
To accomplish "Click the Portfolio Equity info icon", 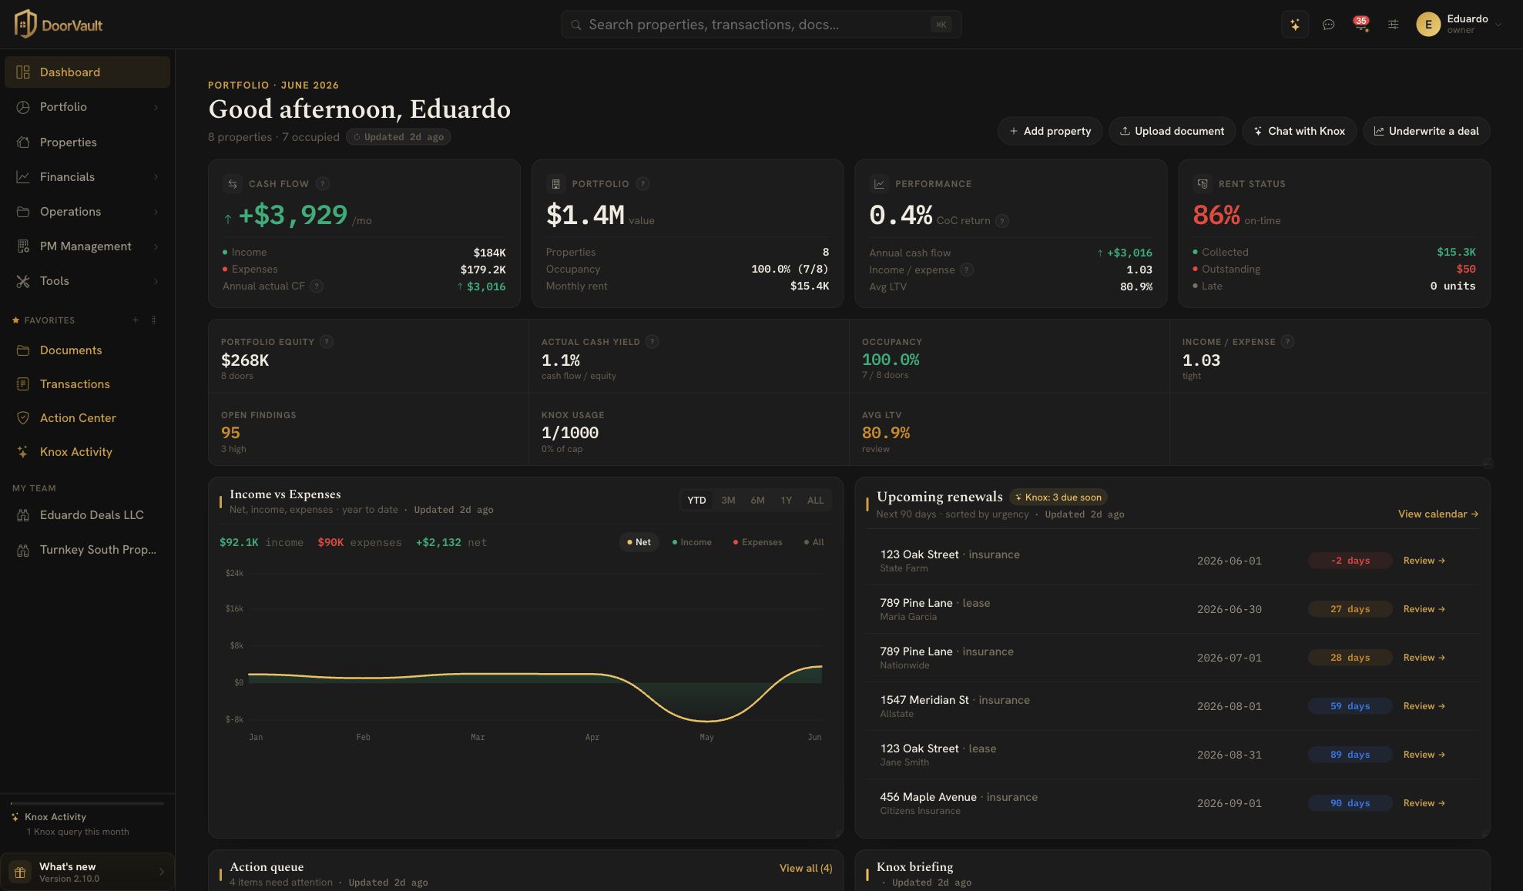I will 327,342.
